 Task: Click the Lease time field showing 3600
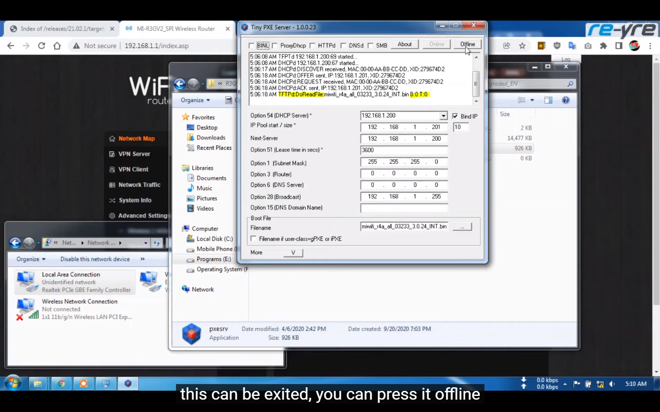404,150
